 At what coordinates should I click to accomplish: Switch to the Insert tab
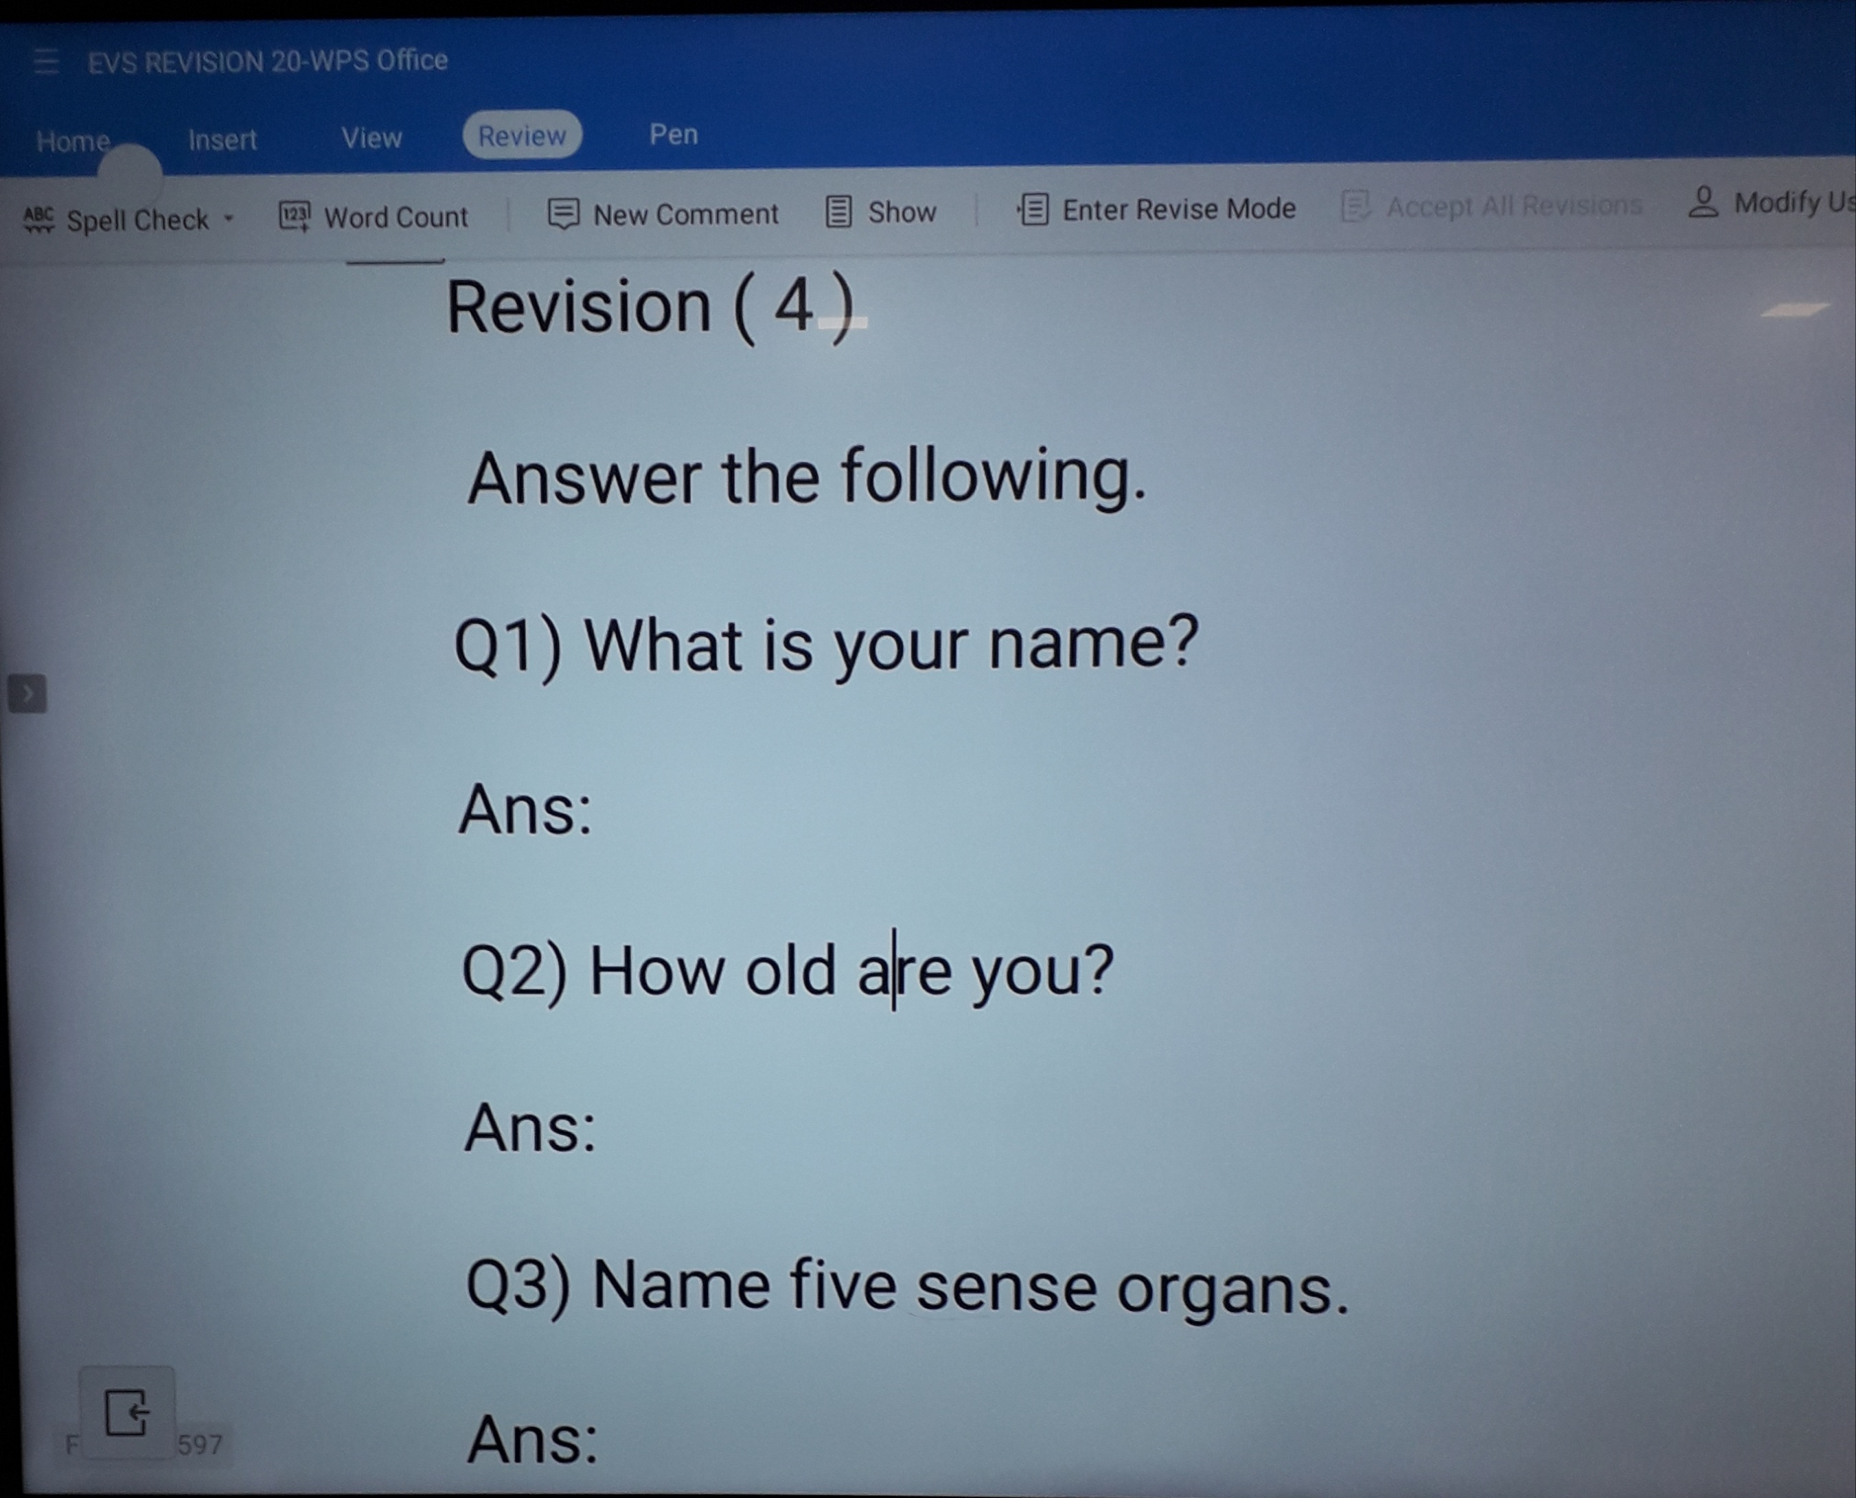tap(222, 139)
